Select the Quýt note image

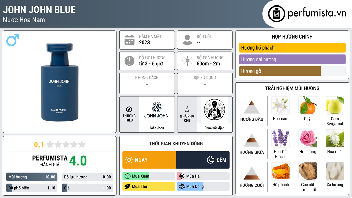click(x=308, y=105)
